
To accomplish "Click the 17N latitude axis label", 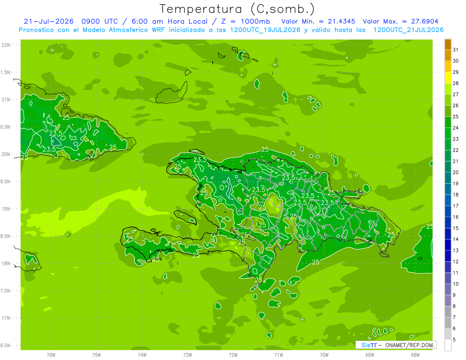I will pyautogui.click(x=6, y=318).
